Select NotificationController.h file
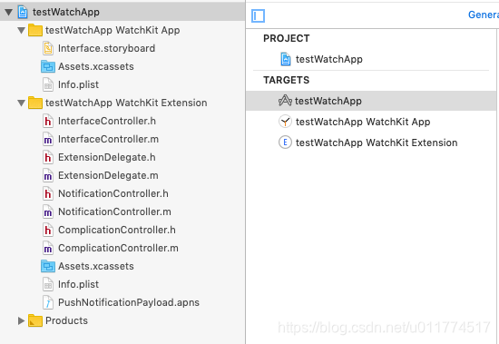Viewport: 499px width, 344px height. click(113, 193)
